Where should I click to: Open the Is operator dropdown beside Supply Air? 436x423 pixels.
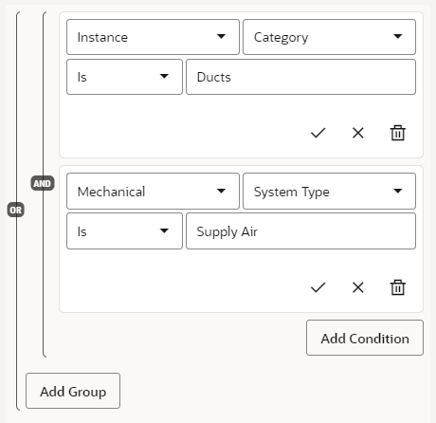point(124,231)
